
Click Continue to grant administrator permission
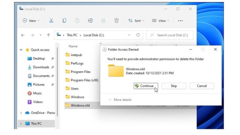pos(146,86)
